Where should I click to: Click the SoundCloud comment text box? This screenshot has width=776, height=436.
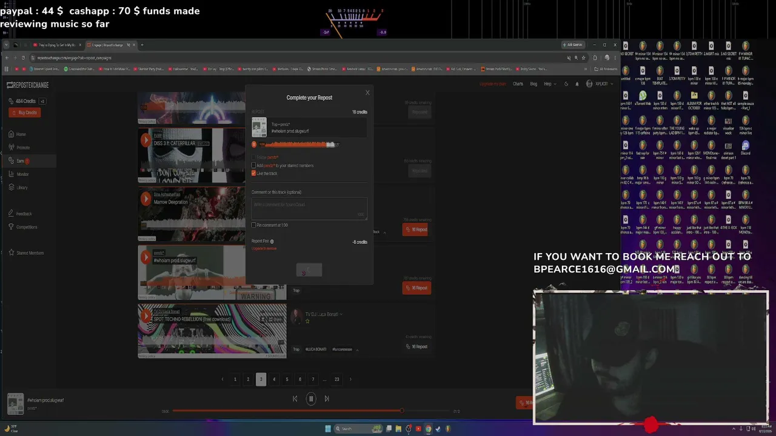(x=309, y=208)
